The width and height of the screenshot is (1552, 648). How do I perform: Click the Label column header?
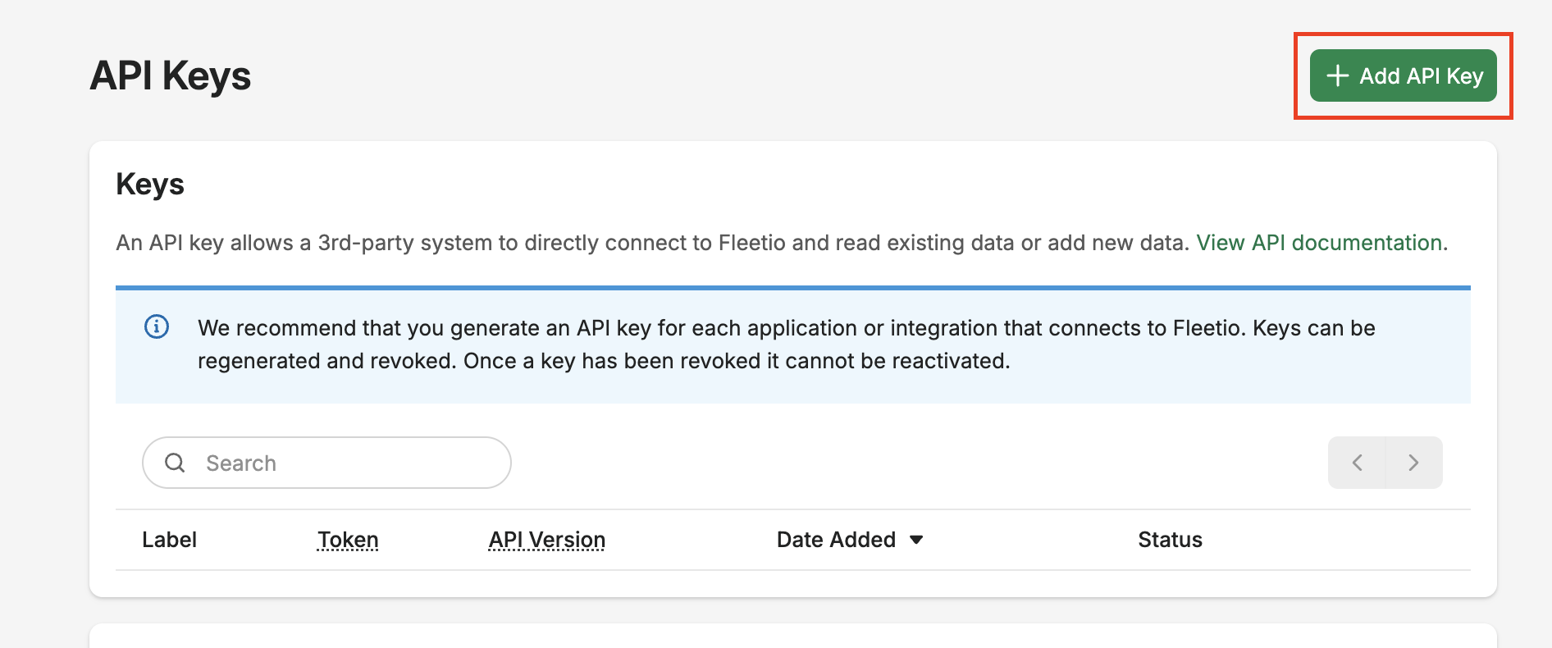click(x=169, y=540)
